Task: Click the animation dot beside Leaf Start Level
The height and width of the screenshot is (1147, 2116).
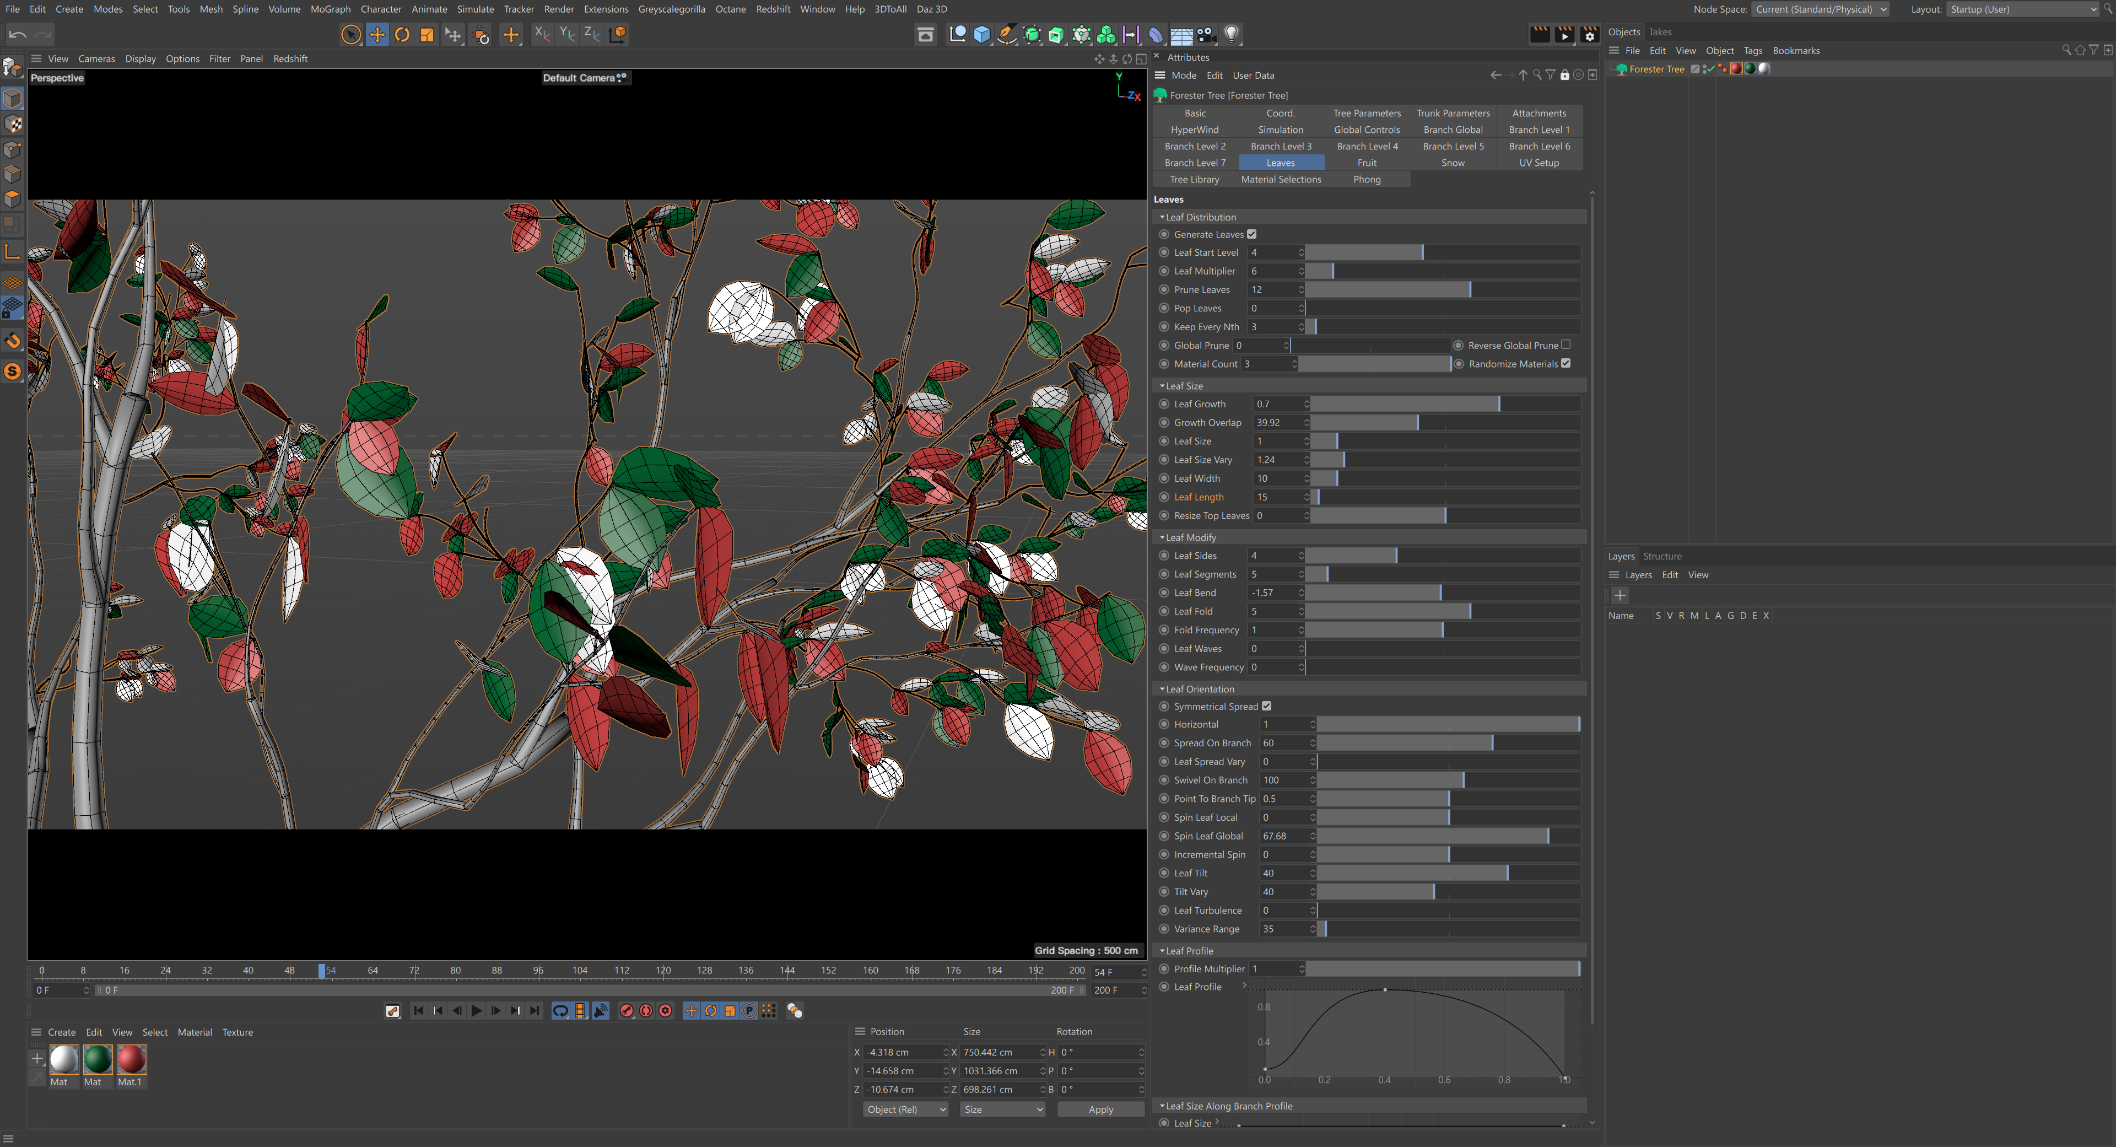Action: point(1164,253)
